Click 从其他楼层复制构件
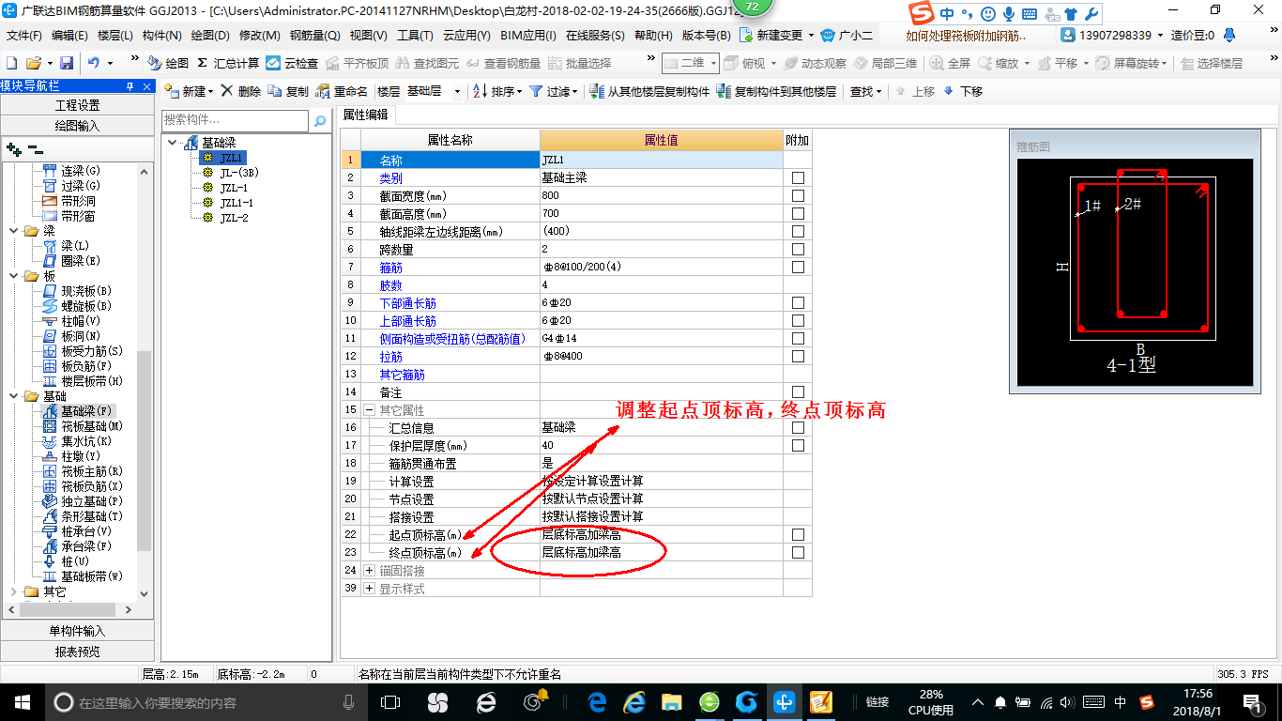The image size is (1282, 721). [649, 91]
